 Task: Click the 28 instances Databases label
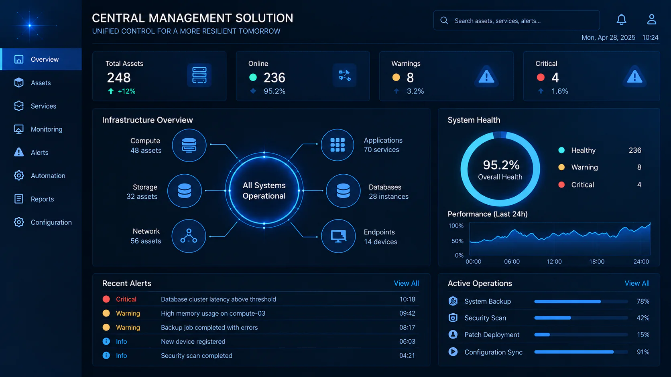click(388, 196)
